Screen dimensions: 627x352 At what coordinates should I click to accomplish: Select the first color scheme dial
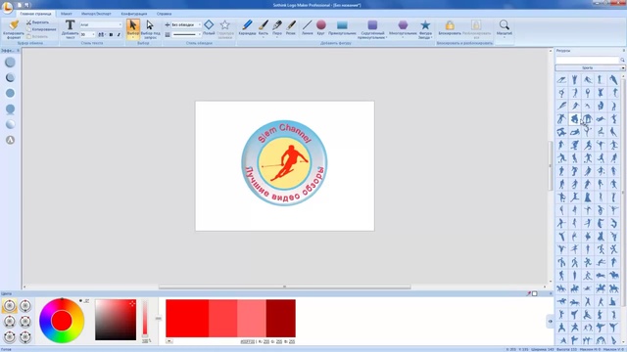(10, 306)
